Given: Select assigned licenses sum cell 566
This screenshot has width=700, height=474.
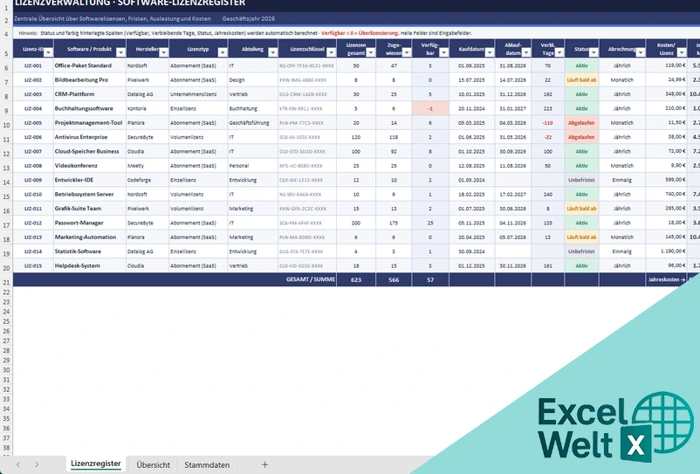Looking at the screenshot, I should (x=394, y=280).
